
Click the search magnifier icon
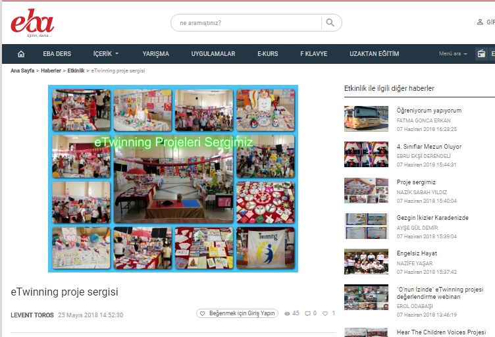330,23
